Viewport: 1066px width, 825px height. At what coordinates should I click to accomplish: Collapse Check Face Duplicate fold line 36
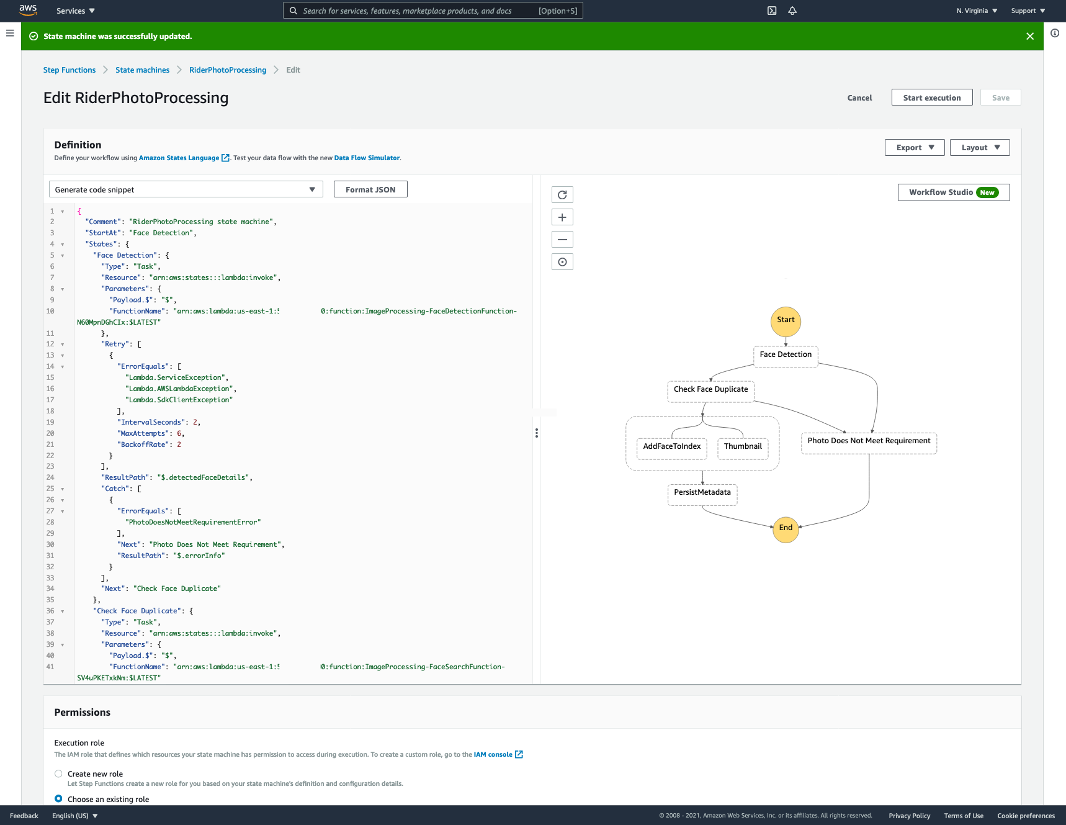[x=63, y=611]
